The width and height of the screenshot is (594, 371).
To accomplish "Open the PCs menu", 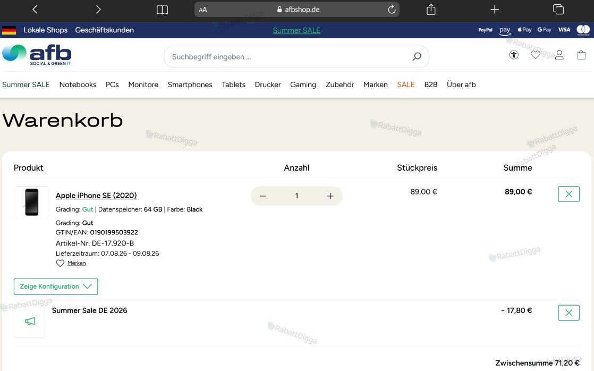I will tap(112, 85).
